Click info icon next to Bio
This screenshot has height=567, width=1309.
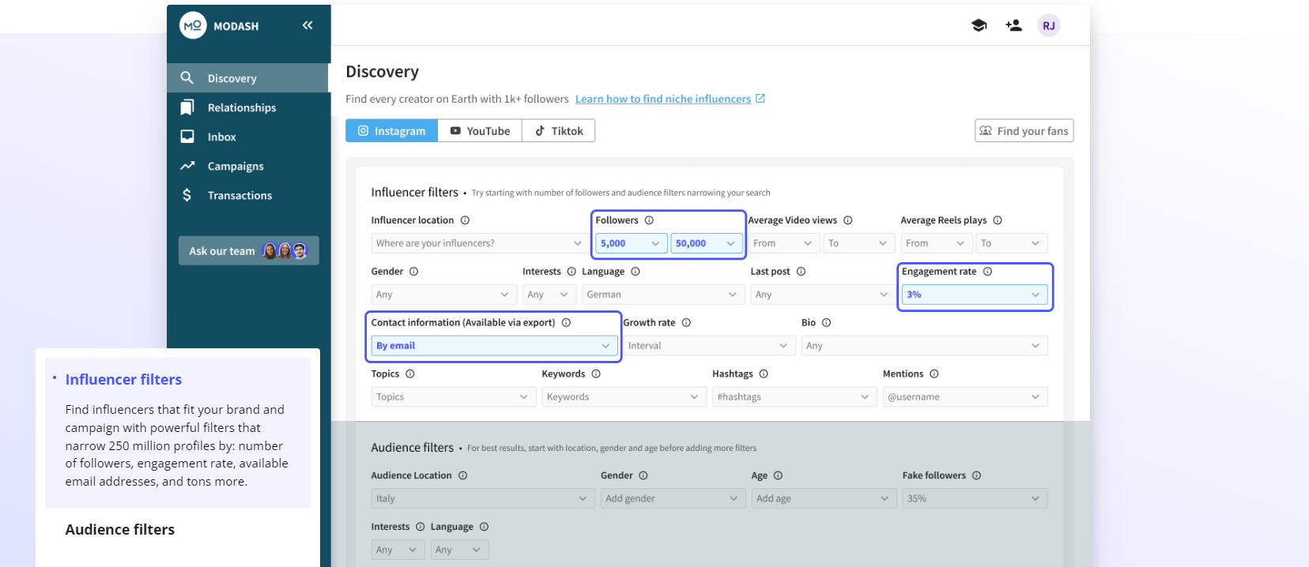(x=826, y=323)
